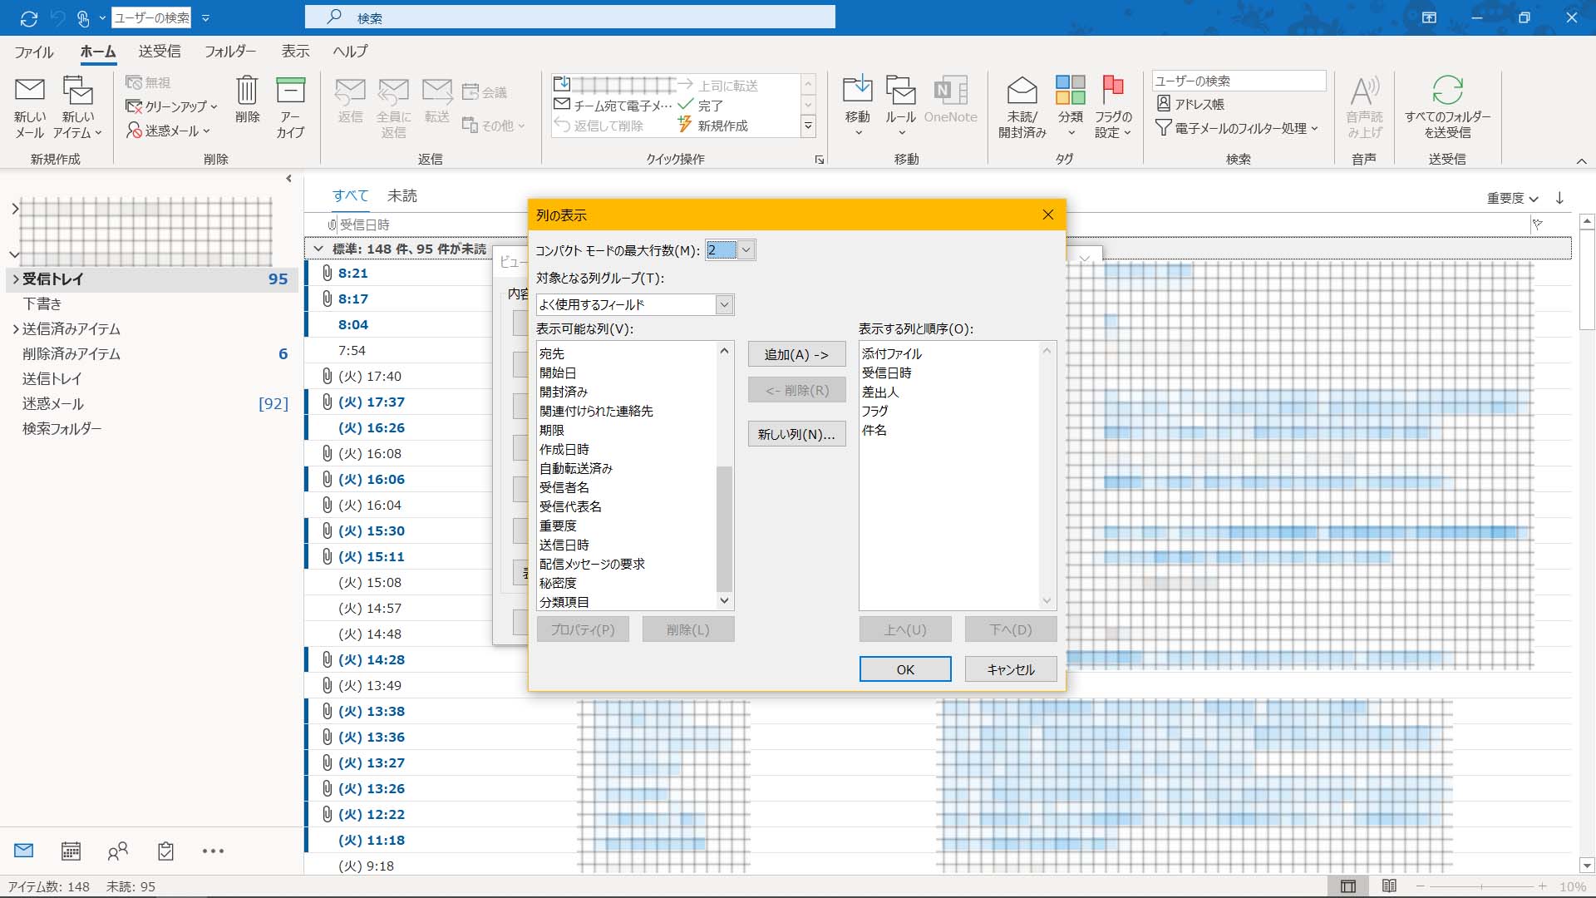Click the zoom slider in status bar
This screenshot has width=1596, height=898.
coord(1481,886)
